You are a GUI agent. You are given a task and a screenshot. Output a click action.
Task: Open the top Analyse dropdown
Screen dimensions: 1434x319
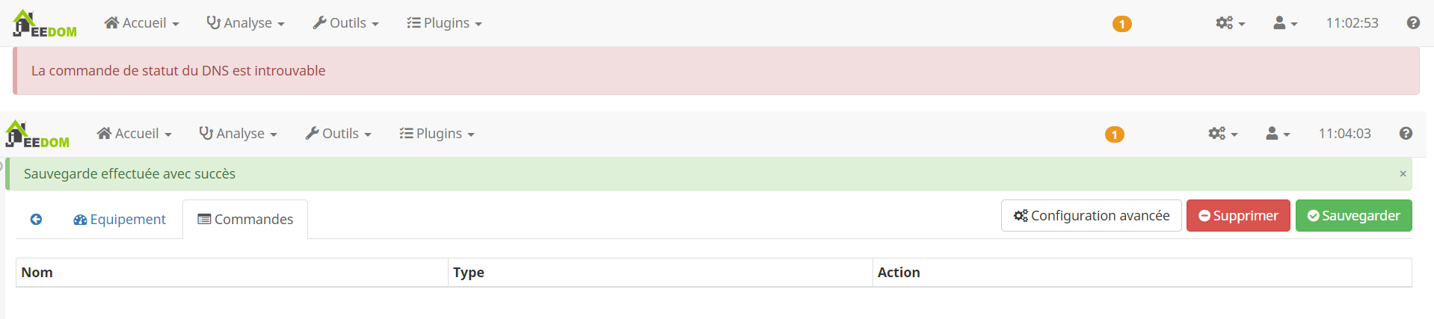[x=245, y=23]
